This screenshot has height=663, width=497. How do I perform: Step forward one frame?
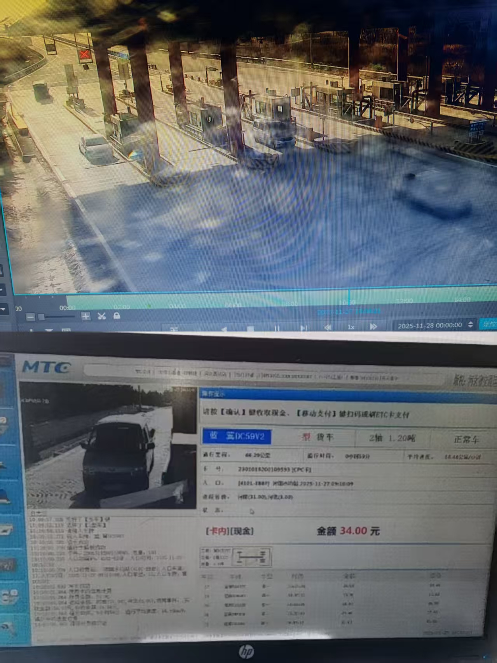click(304, 328)
